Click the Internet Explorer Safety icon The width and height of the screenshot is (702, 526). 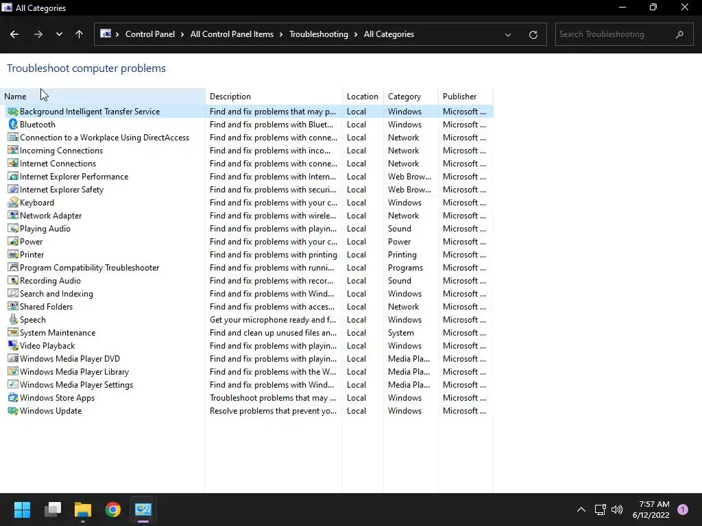click(13, 190)
